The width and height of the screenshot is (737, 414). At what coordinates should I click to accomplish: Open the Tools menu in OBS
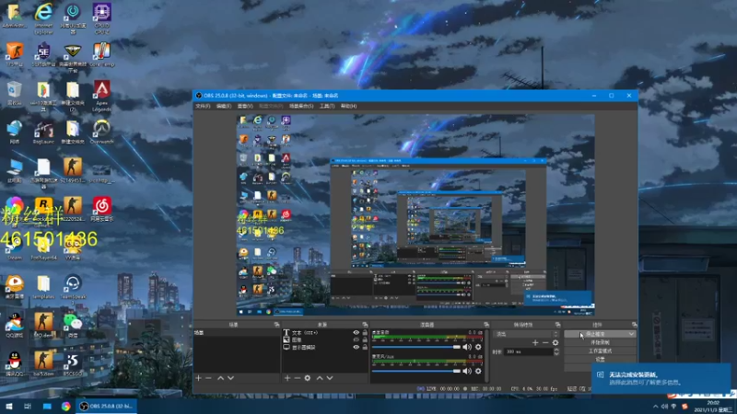tap(327, 106)
